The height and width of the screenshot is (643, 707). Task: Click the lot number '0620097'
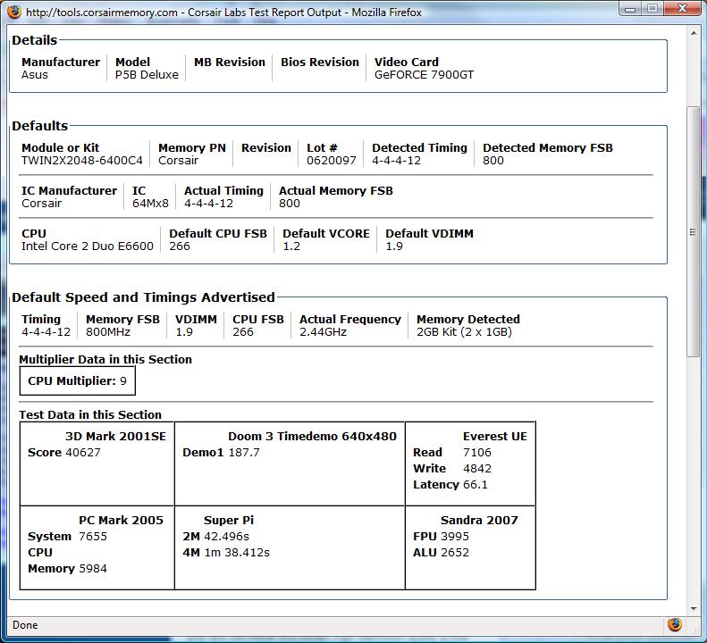tap(332, 161)
